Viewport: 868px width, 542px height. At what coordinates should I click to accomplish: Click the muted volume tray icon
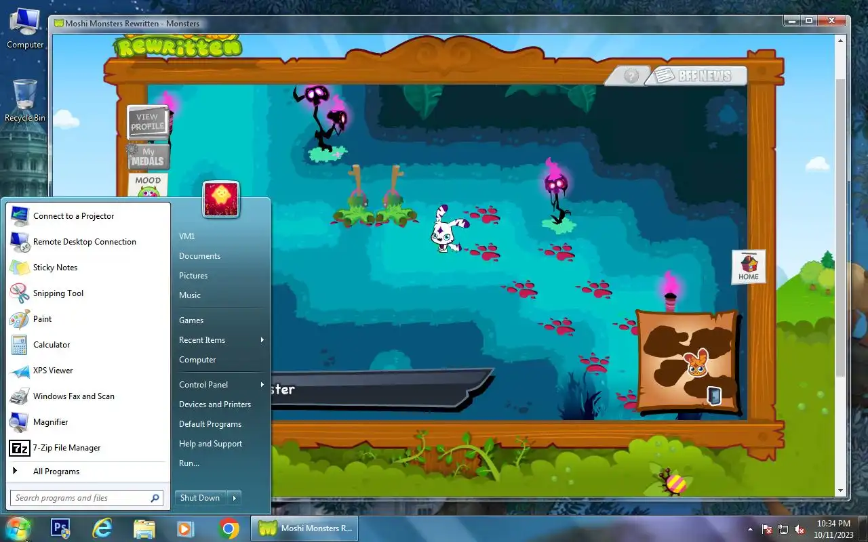pyautogui.click(x=800, y=529)
